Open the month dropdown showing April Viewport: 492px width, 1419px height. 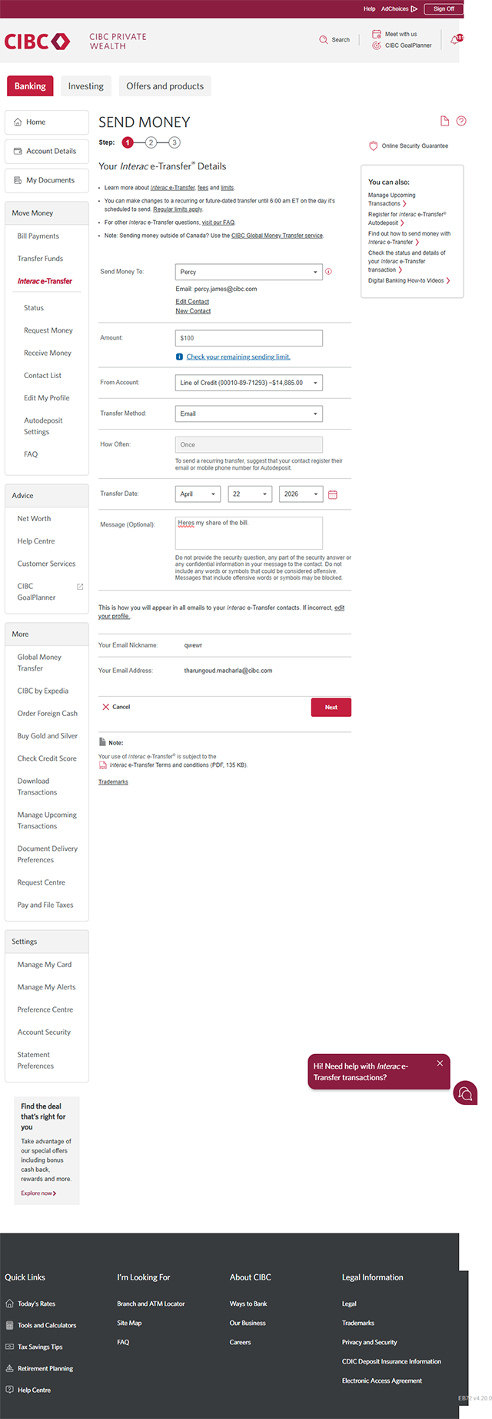coord(198,494)
